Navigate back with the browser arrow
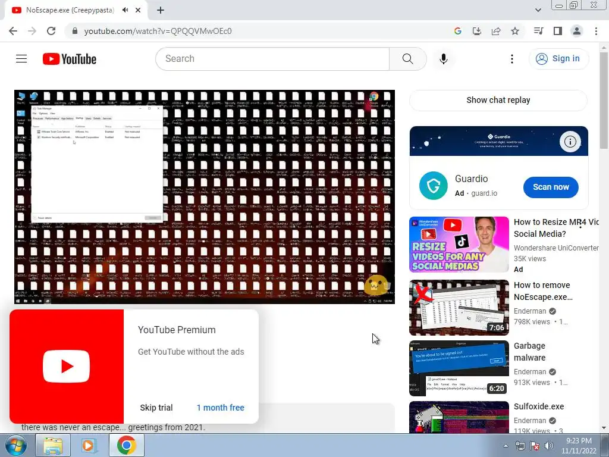 point(13,31)
